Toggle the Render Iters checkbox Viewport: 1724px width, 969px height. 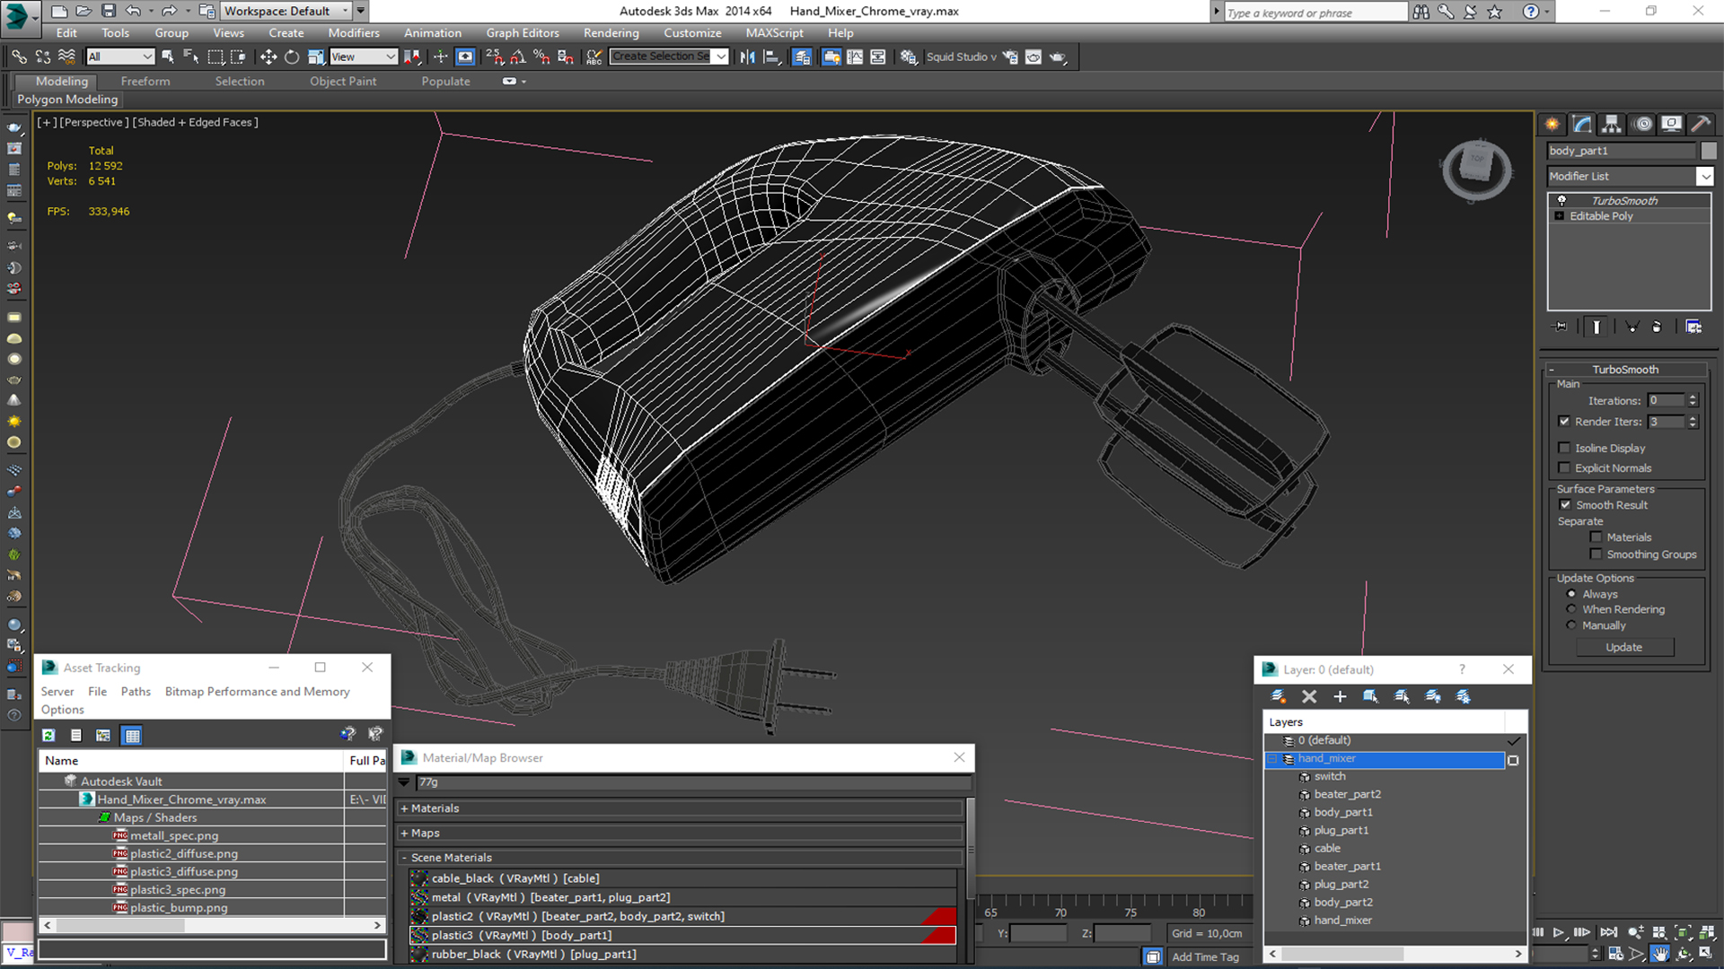(x=1564, y=422)
